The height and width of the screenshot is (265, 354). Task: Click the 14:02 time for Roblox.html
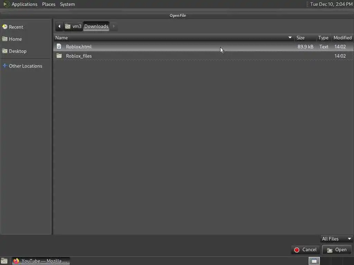pyautogui.click(x=340, y=47)
